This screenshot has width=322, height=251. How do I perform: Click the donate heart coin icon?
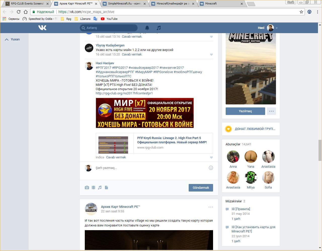(x=228, y=129)
